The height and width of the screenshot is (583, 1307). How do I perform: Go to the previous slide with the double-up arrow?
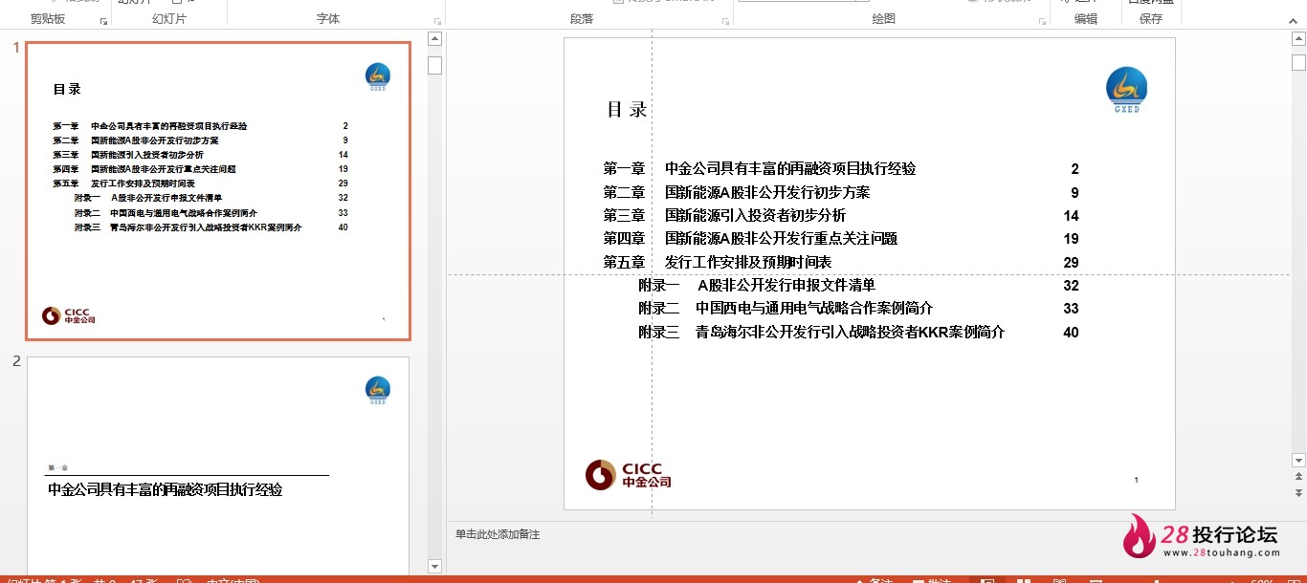pyautogui.click(x=1298, y=478)
